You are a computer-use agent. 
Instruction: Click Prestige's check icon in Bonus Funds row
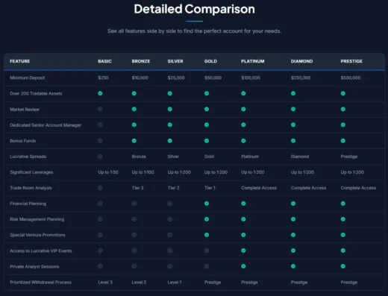pos(343,141)
